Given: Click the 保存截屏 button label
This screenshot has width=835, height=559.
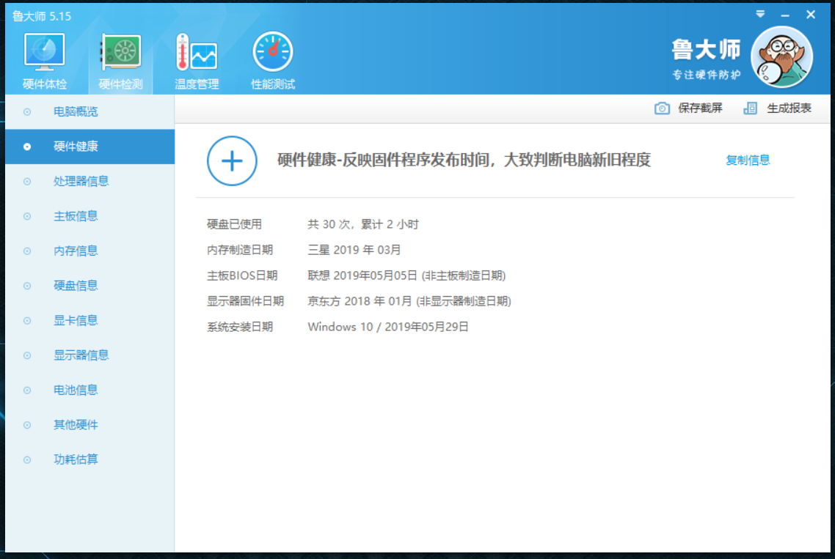Looking at the screenshot, I should coord(700,108).
